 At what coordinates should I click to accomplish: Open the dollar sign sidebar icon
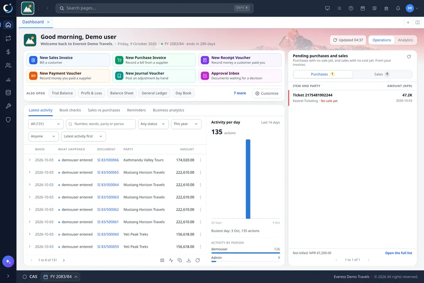click(x=8, y=52)
